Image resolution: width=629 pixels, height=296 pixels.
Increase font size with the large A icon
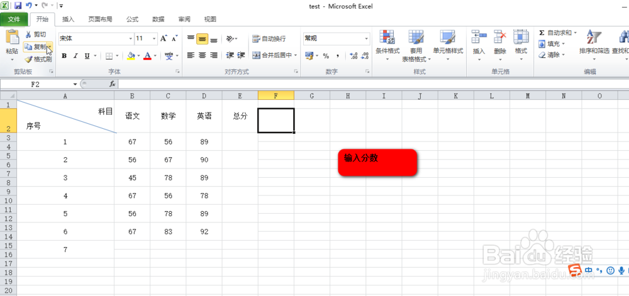pos(164,38)
